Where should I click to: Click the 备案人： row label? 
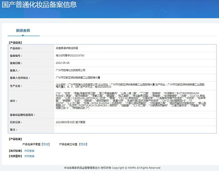click(15, 71)
